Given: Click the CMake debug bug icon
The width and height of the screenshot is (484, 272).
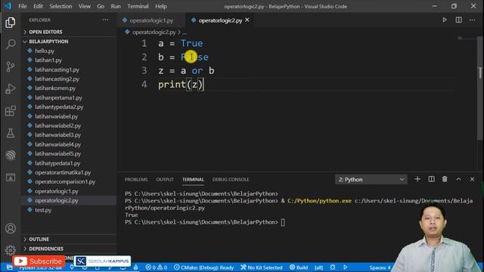Looking at the screenshot, I should tap(333, 267).
